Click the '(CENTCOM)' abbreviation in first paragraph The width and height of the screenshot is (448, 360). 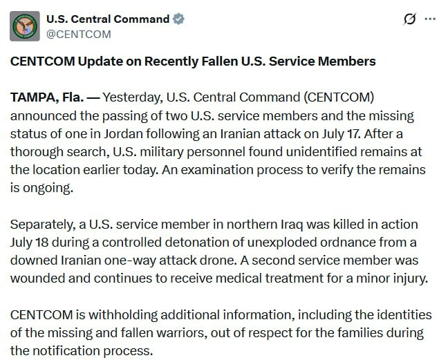339,97
